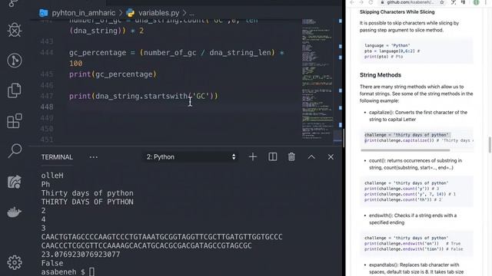Select the TERMINAL tab
The width and height of the screenshot is (492, 276).
tap(57, 157)
